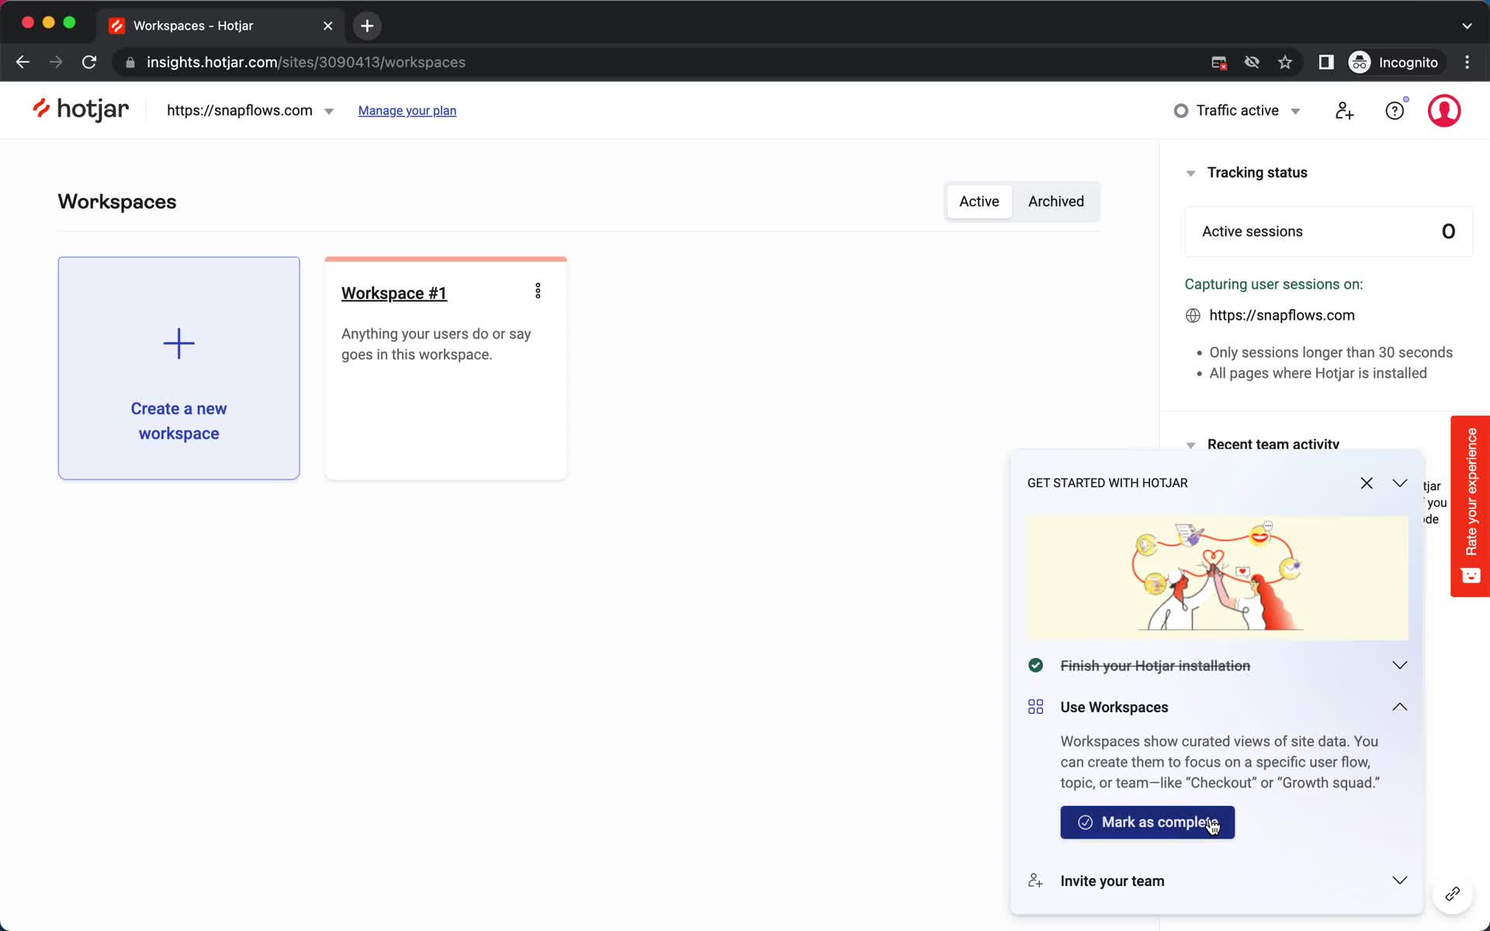
Task: Click the browser address bar URL
Action: click(x=306, y=62)
